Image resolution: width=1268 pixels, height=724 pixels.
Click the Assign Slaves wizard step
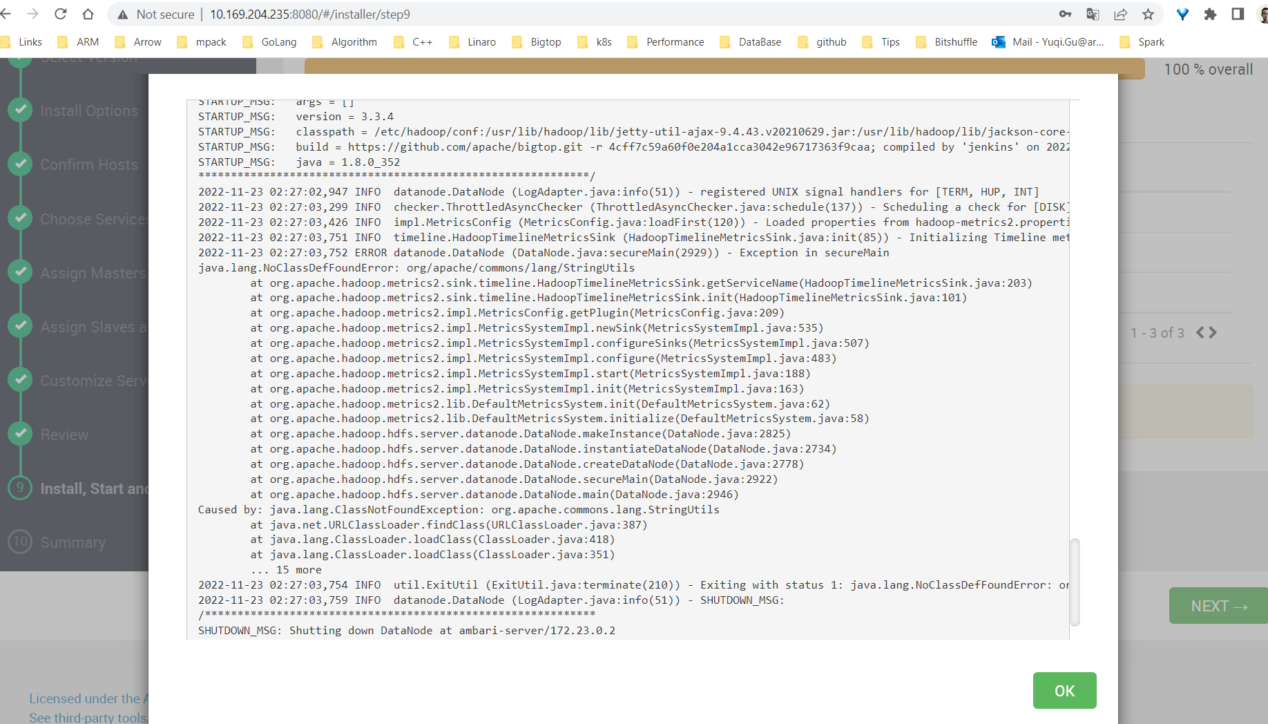pyautogui.click(x=93, y=327)
